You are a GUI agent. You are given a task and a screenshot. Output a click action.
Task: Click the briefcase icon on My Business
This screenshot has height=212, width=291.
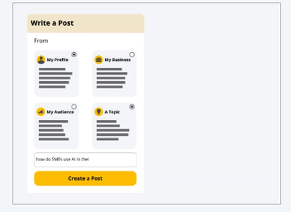pos(99,60)
